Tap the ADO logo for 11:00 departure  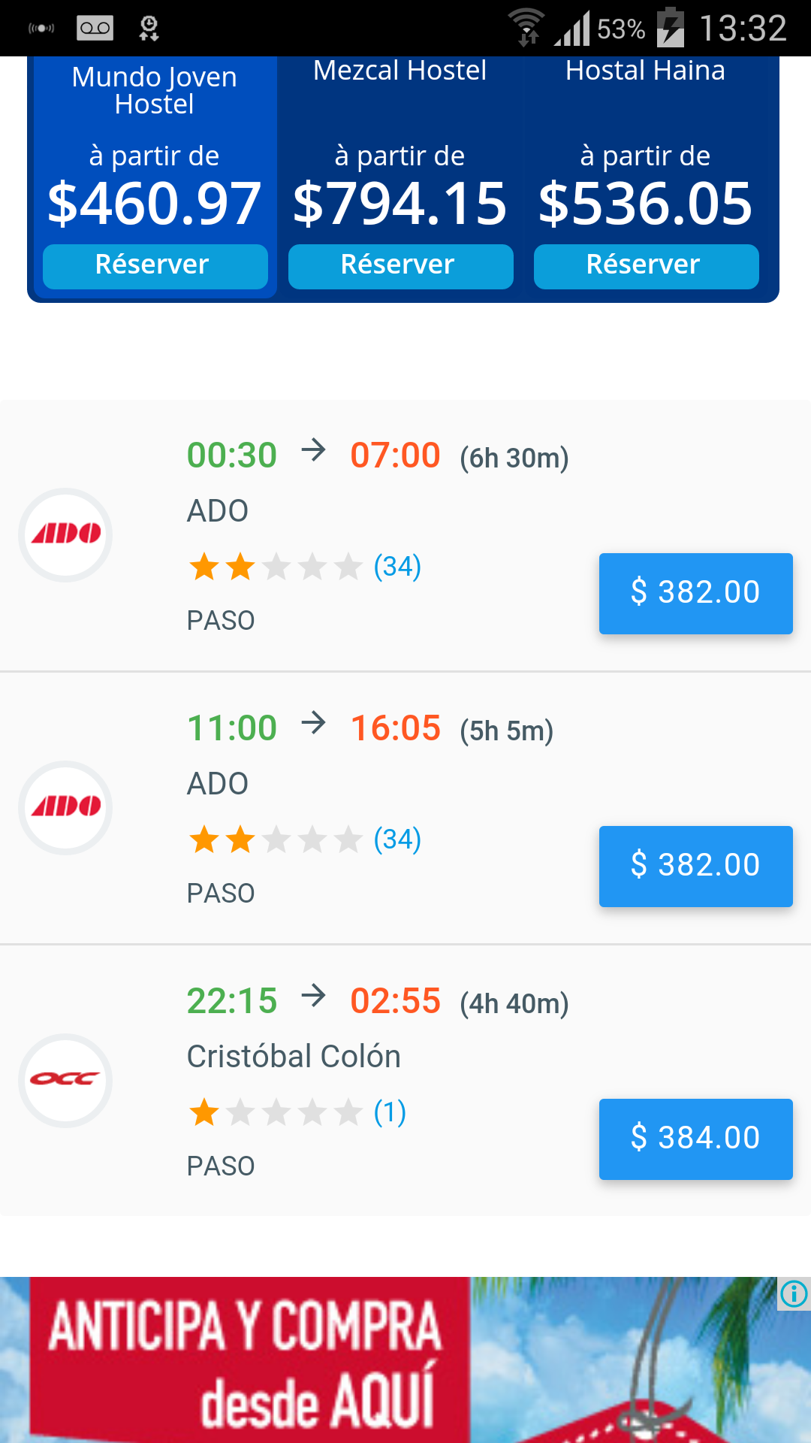(65, 807)
